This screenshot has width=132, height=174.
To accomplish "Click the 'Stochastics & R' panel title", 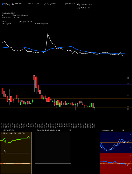I will [108, 130].
